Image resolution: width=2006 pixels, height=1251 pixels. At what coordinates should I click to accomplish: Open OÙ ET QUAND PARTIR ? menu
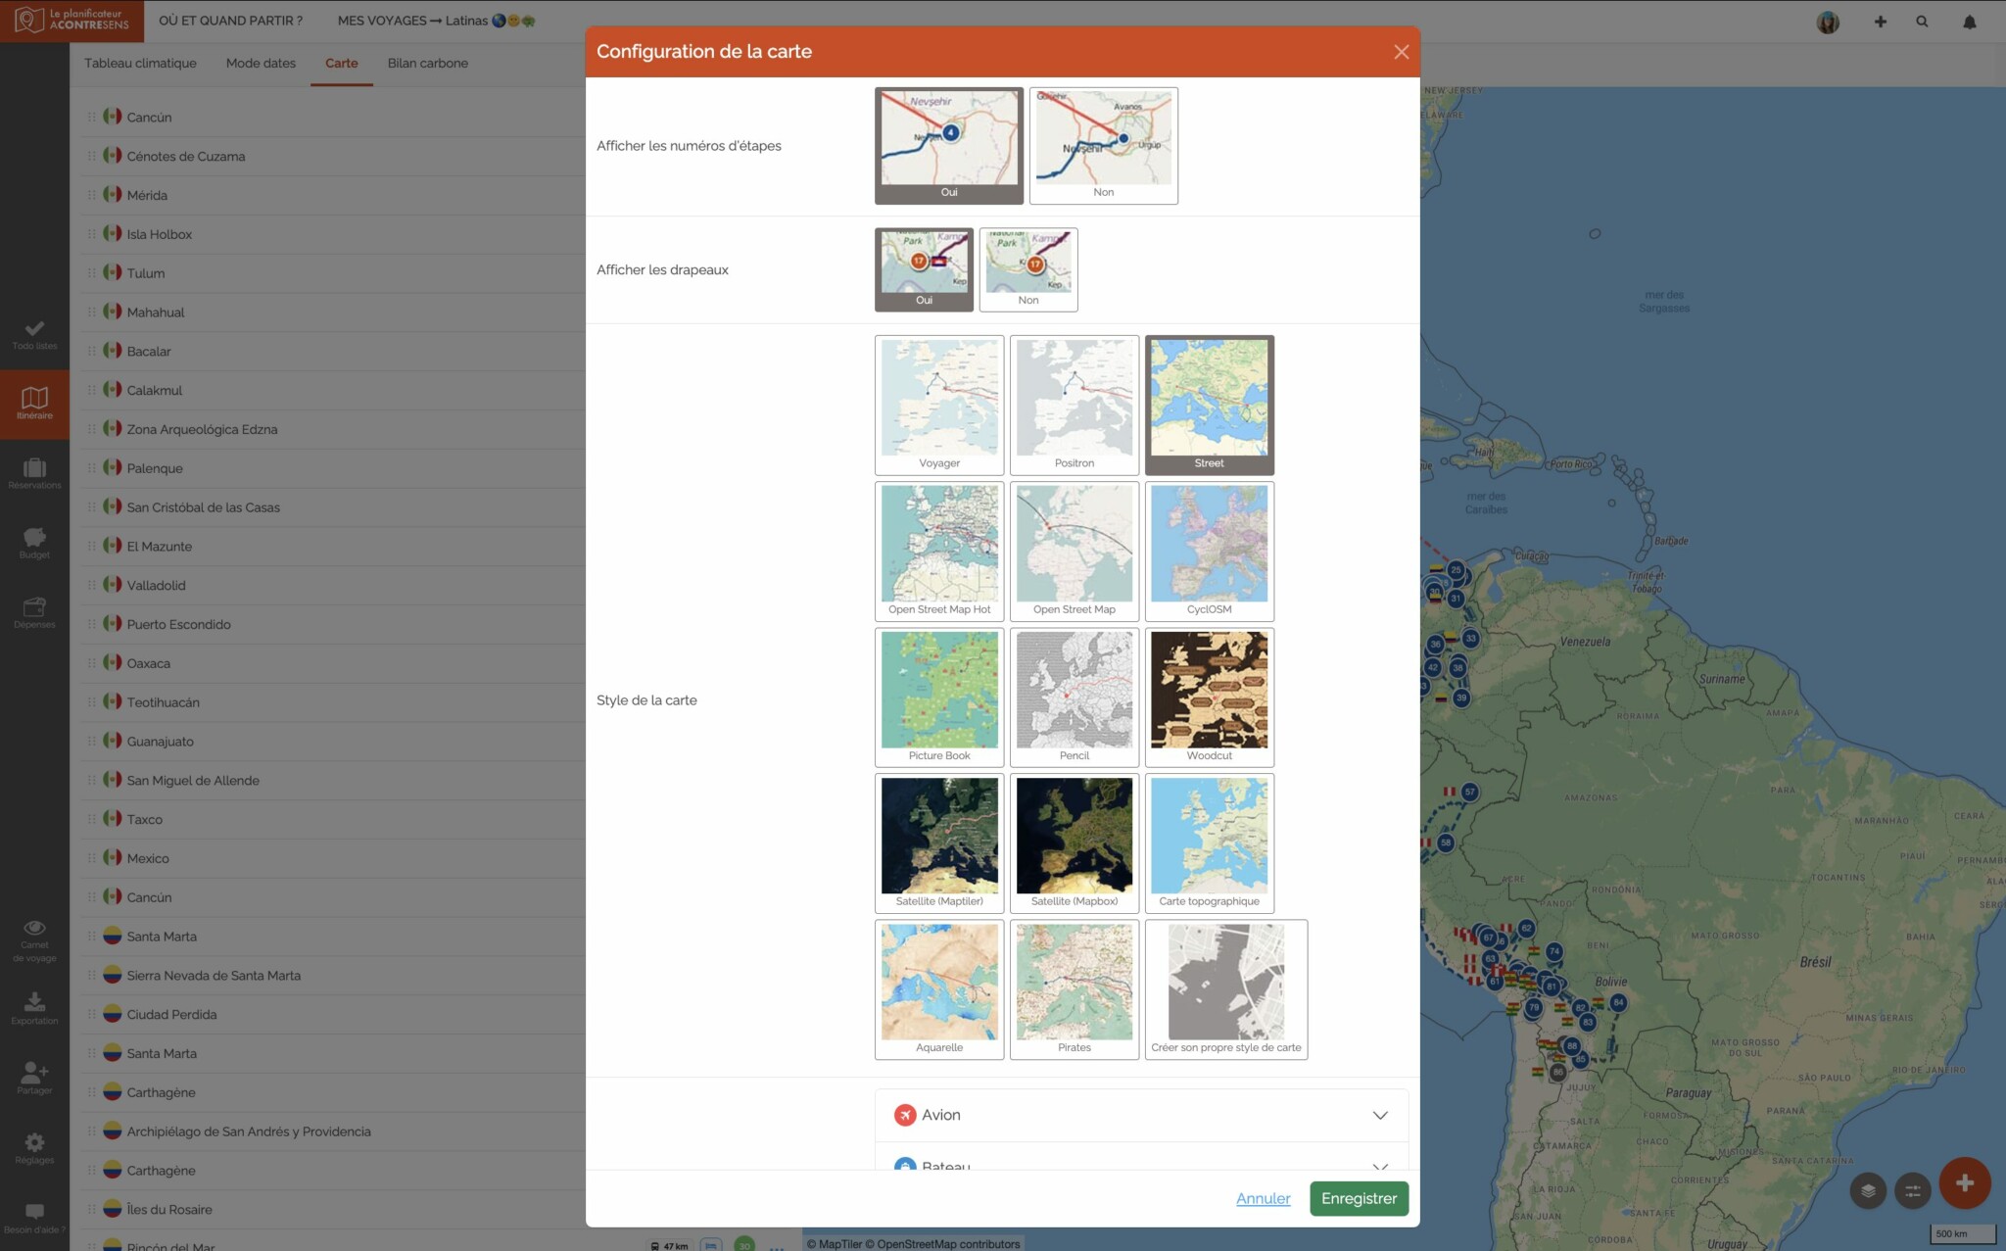(231, 21)
